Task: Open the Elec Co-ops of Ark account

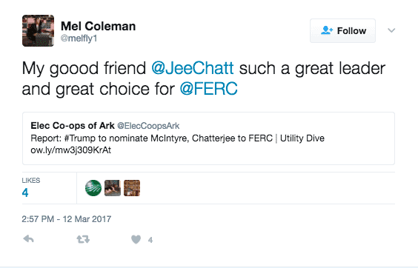Action: pos(73,125)
